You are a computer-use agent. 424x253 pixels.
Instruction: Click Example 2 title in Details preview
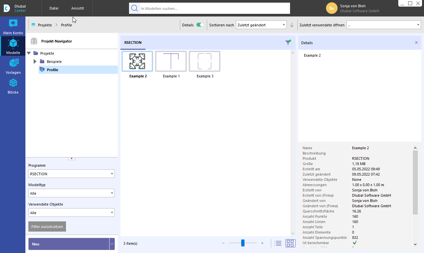[312, 55]
